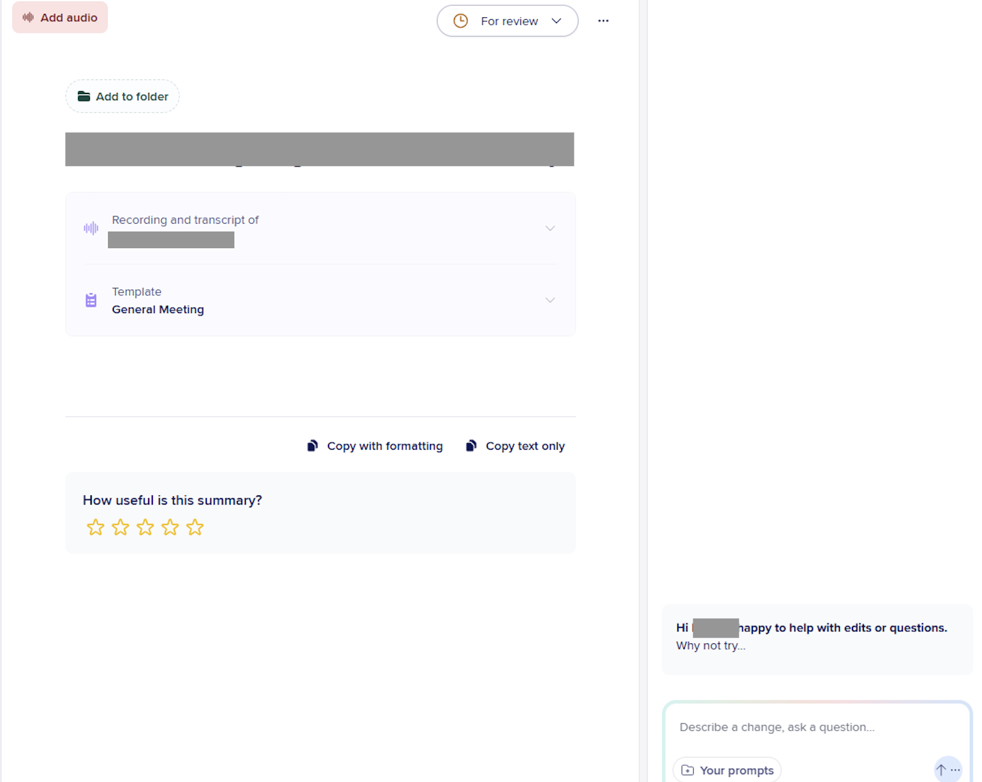Open the more options menu at top right
Screen dimensions: 982x782
click(604, 20)
